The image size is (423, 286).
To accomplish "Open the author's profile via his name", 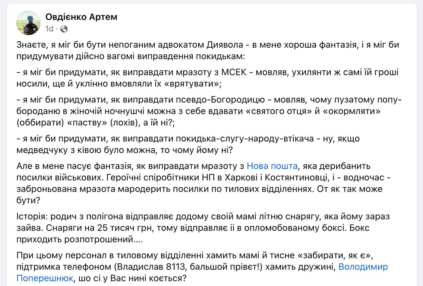I will coord(81,17).
